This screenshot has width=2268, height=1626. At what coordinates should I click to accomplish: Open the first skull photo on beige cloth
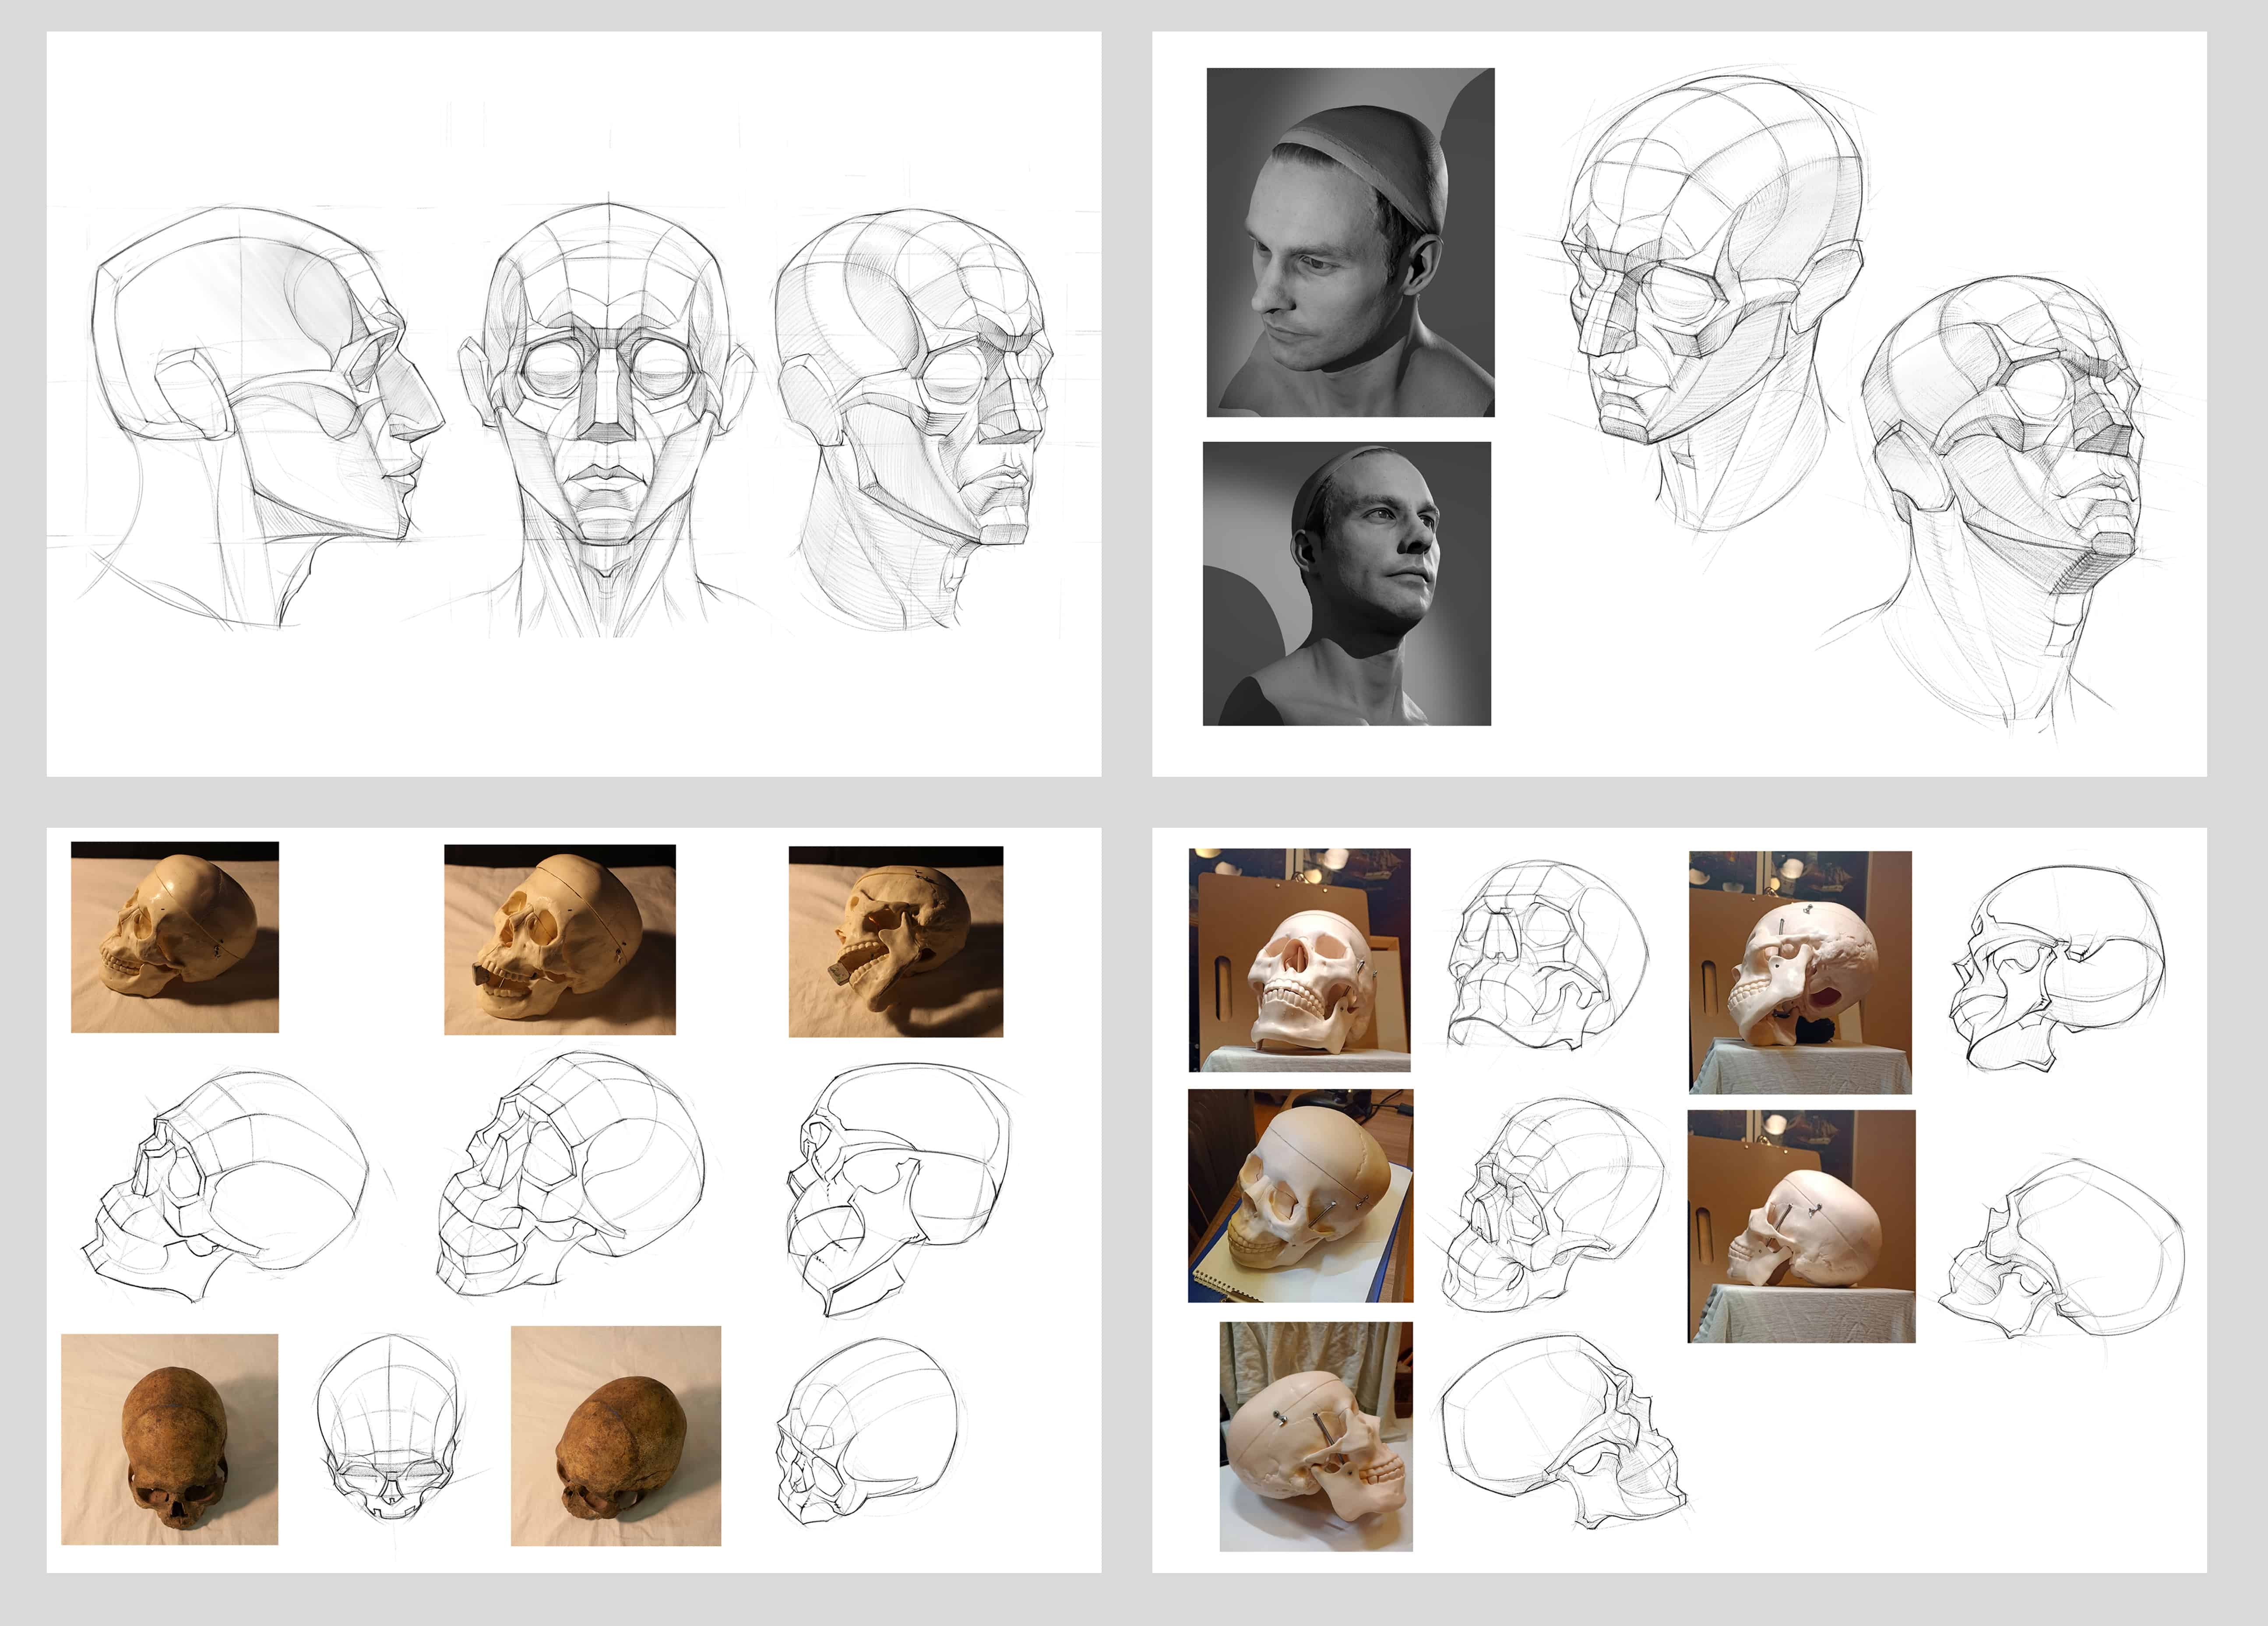pos(175,937)
